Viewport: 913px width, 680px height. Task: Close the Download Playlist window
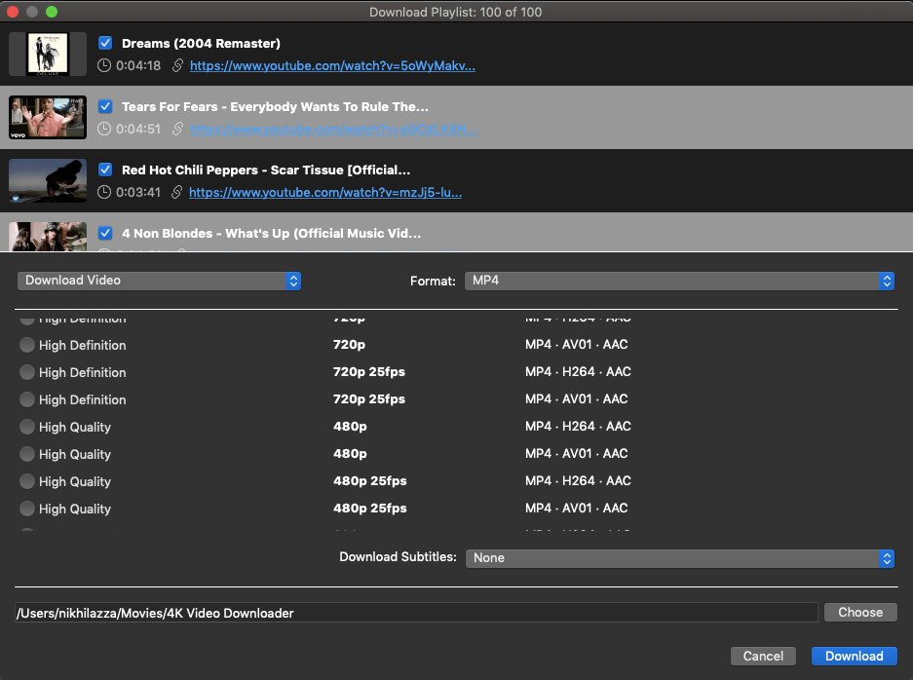click(x=13, y=12)
